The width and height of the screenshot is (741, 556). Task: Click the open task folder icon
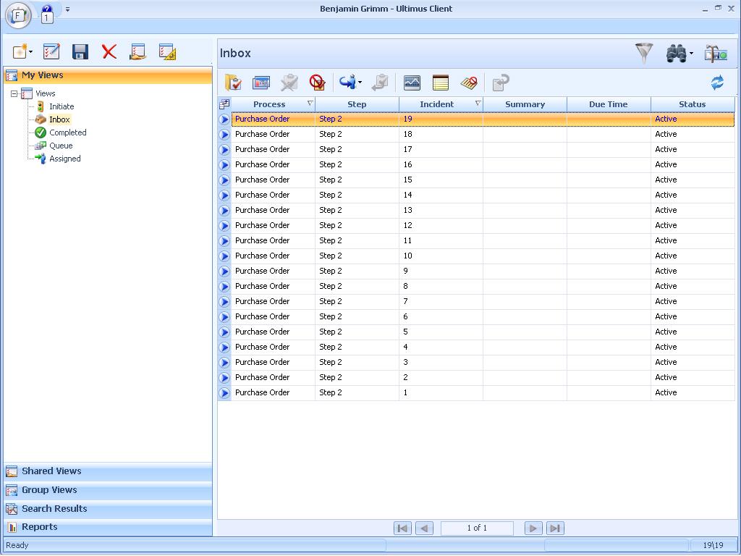click(x=233, y=83)
